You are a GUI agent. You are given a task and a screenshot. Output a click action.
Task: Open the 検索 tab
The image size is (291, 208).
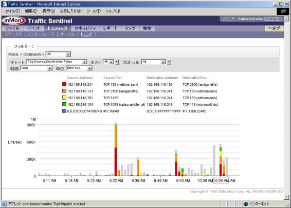click(x=147, y=28)
